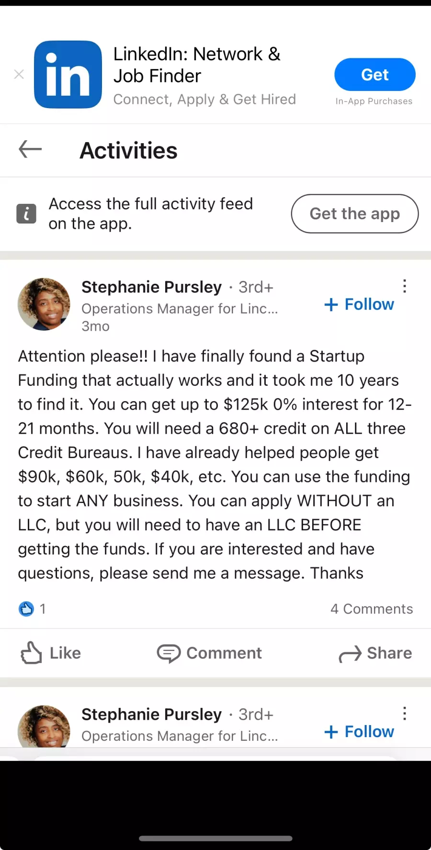Share the Startup Funding post
The width and height of the screenshot is (431, 850).
coord(375,653)
